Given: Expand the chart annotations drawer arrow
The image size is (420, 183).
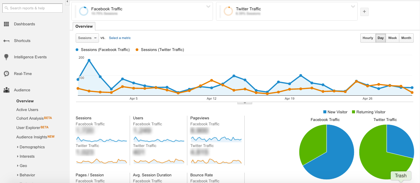Looking at the screenshot, I should [245, 103].
